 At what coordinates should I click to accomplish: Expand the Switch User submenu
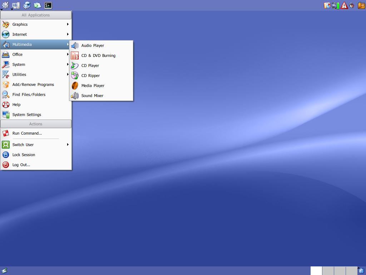23,145
